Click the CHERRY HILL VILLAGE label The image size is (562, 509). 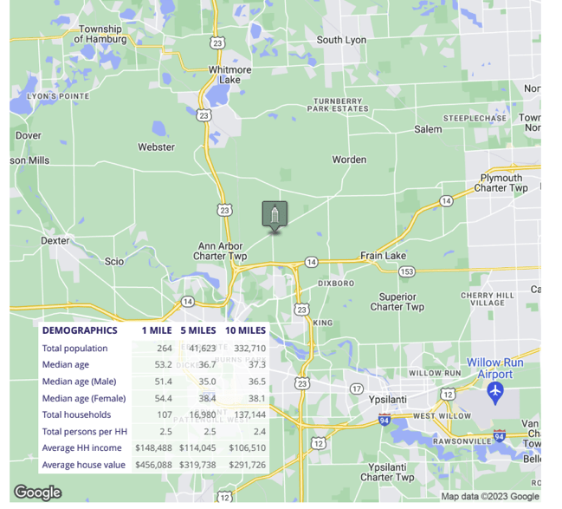click(x=488, y=298)
